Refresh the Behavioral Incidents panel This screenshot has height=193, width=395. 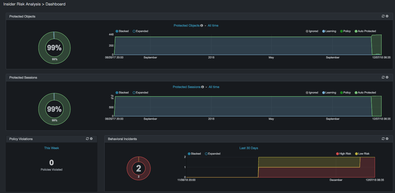383,139
